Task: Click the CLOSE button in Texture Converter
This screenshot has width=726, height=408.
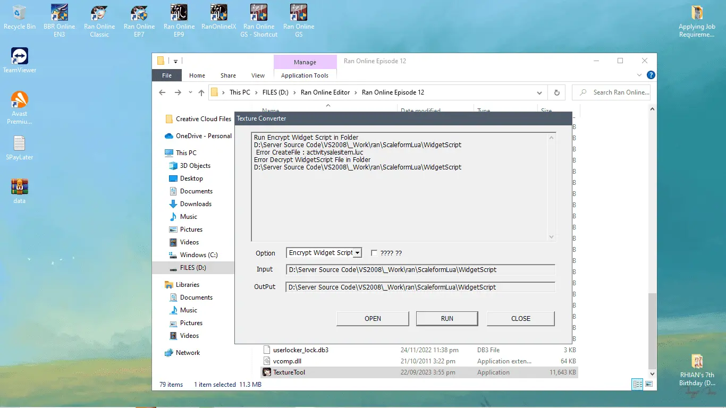Action: (521, 319)
